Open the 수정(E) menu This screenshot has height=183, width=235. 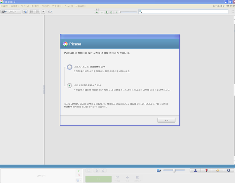15,6
